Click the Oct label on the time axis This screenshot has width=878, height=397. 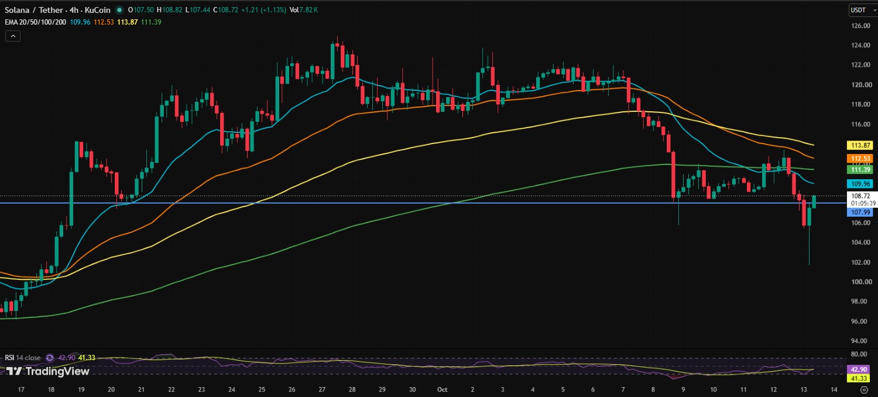[442, 389]
